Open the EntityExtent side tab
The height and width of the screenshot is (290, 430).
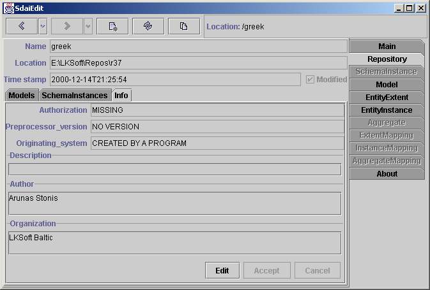(x=387, y=98)
